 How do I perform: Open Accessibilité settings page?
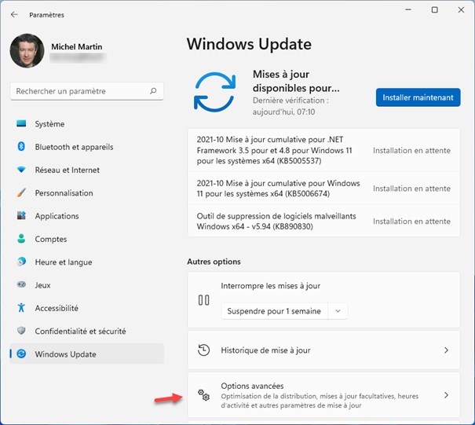pos(57,308)
